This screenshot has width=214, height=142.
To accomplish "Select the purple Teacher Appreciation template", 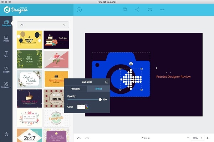I will coord(56,135).
